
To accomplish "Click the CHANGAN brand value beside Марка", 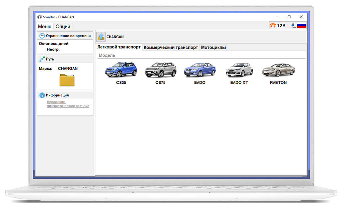I will coord(68,68).
